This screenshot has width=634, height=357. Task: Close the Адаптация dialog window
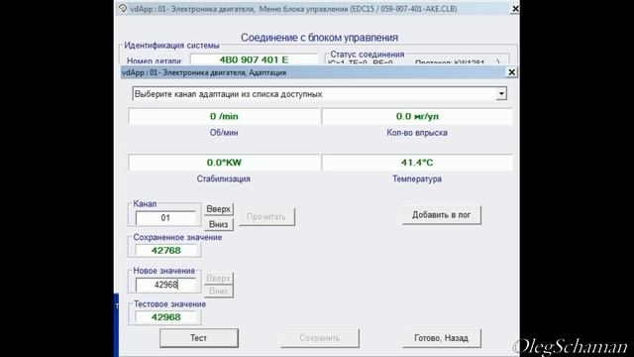[511, 72]
